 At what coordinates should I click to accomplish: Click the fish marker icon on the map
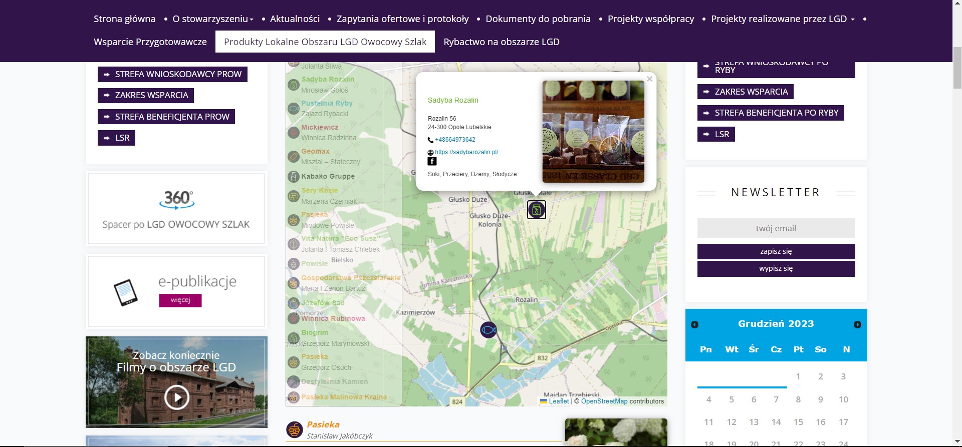click(489, 330)
